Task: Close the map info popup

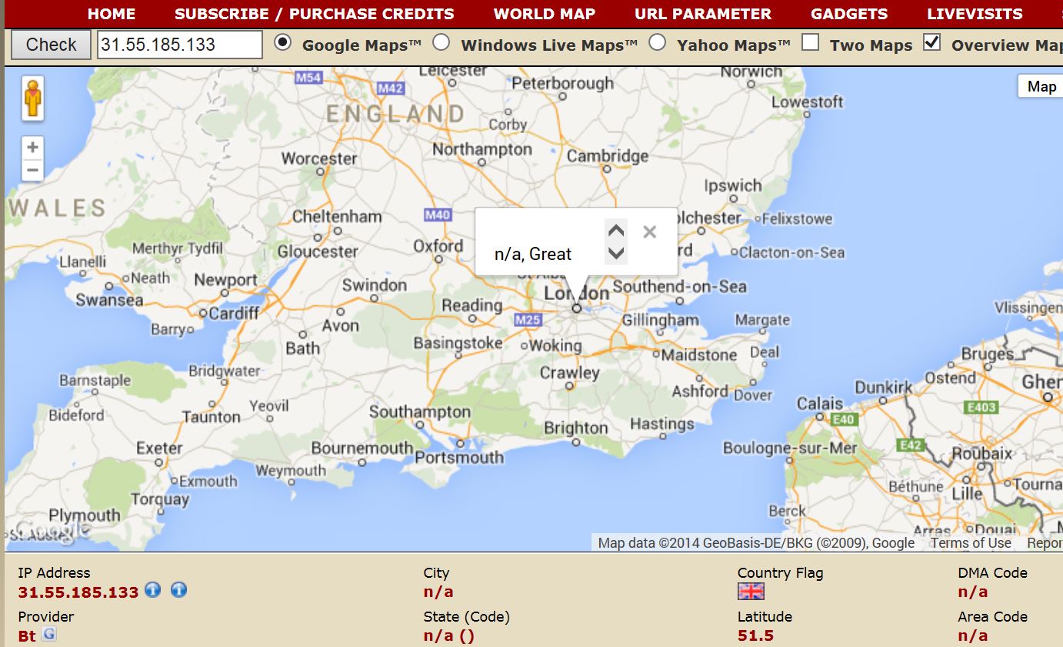Action: point(649,232)
